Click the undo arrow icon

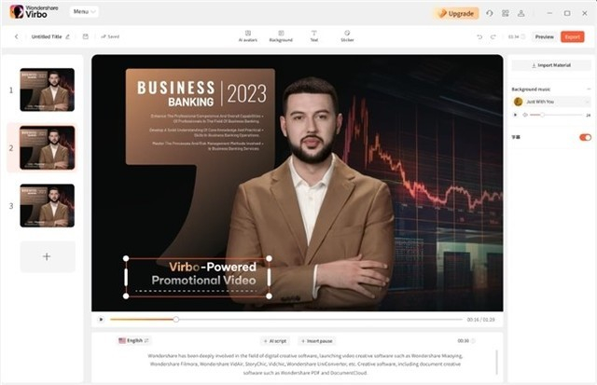click(479, 37)
